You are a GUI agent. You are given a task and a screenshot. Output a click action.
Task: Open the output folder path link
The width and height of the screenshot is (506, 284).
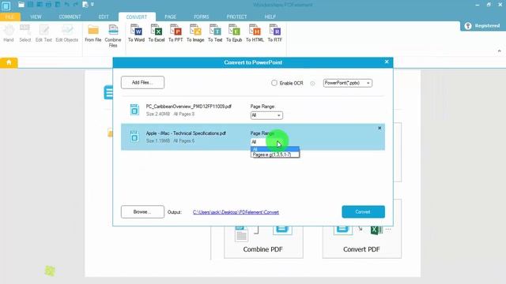pyautogui.click(x=236, y=212)
